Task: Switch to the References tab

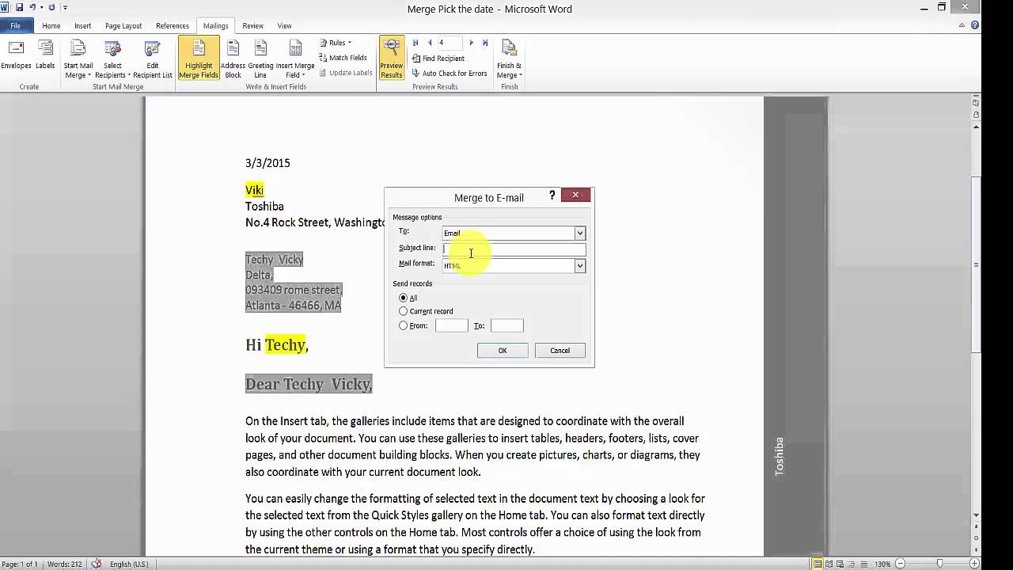Action: point(173,25)
